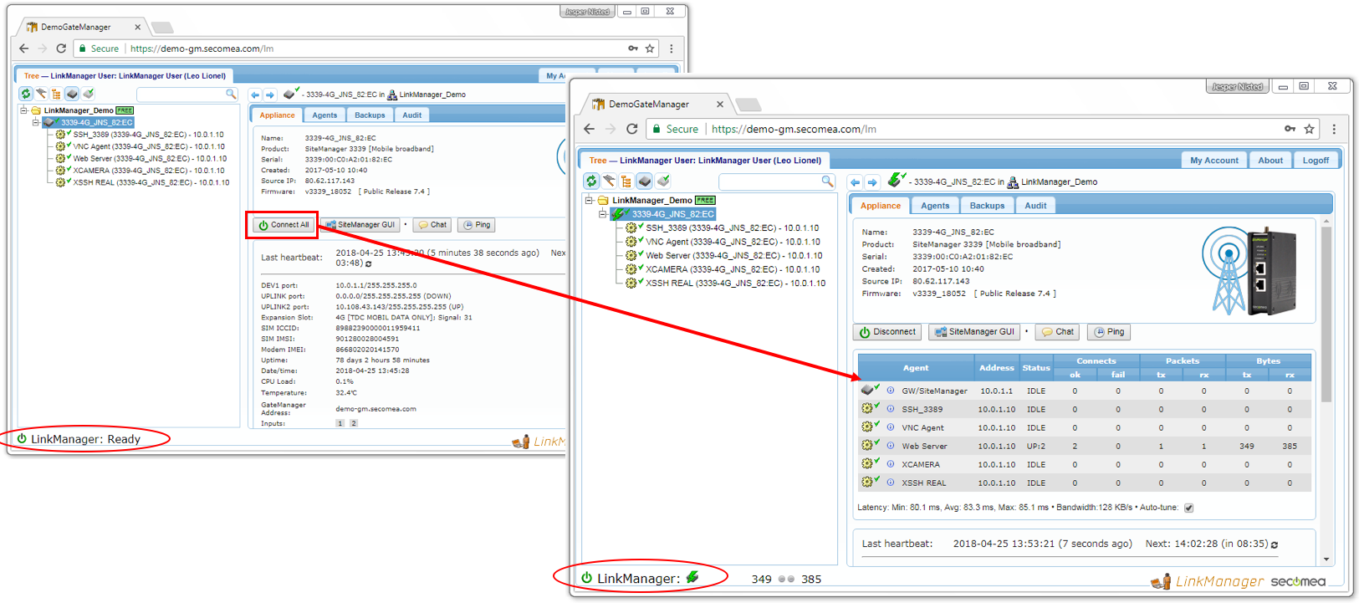Click search magnifier in front window tree search

click(827, 181)
